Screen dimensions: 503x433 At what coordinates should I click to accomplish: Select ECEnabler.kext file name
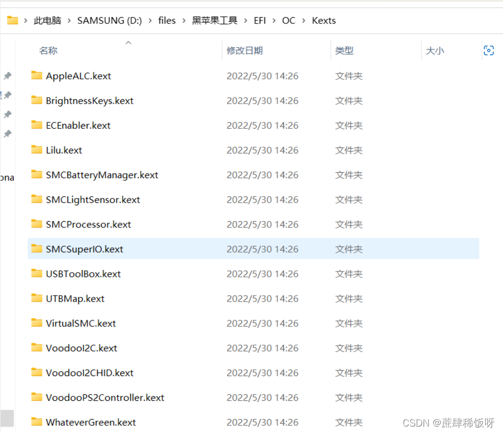coord(78,126)
